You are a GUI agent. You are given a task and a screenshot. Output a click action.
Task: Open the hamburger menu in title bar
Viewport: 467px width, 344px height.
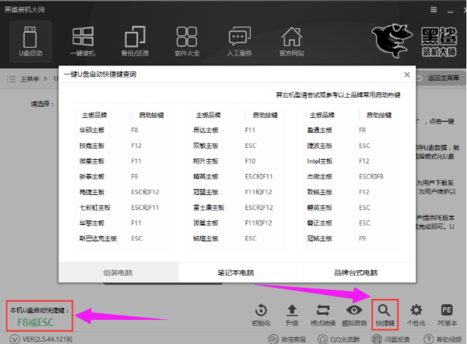pyautogui.click(x=433, y=10)
